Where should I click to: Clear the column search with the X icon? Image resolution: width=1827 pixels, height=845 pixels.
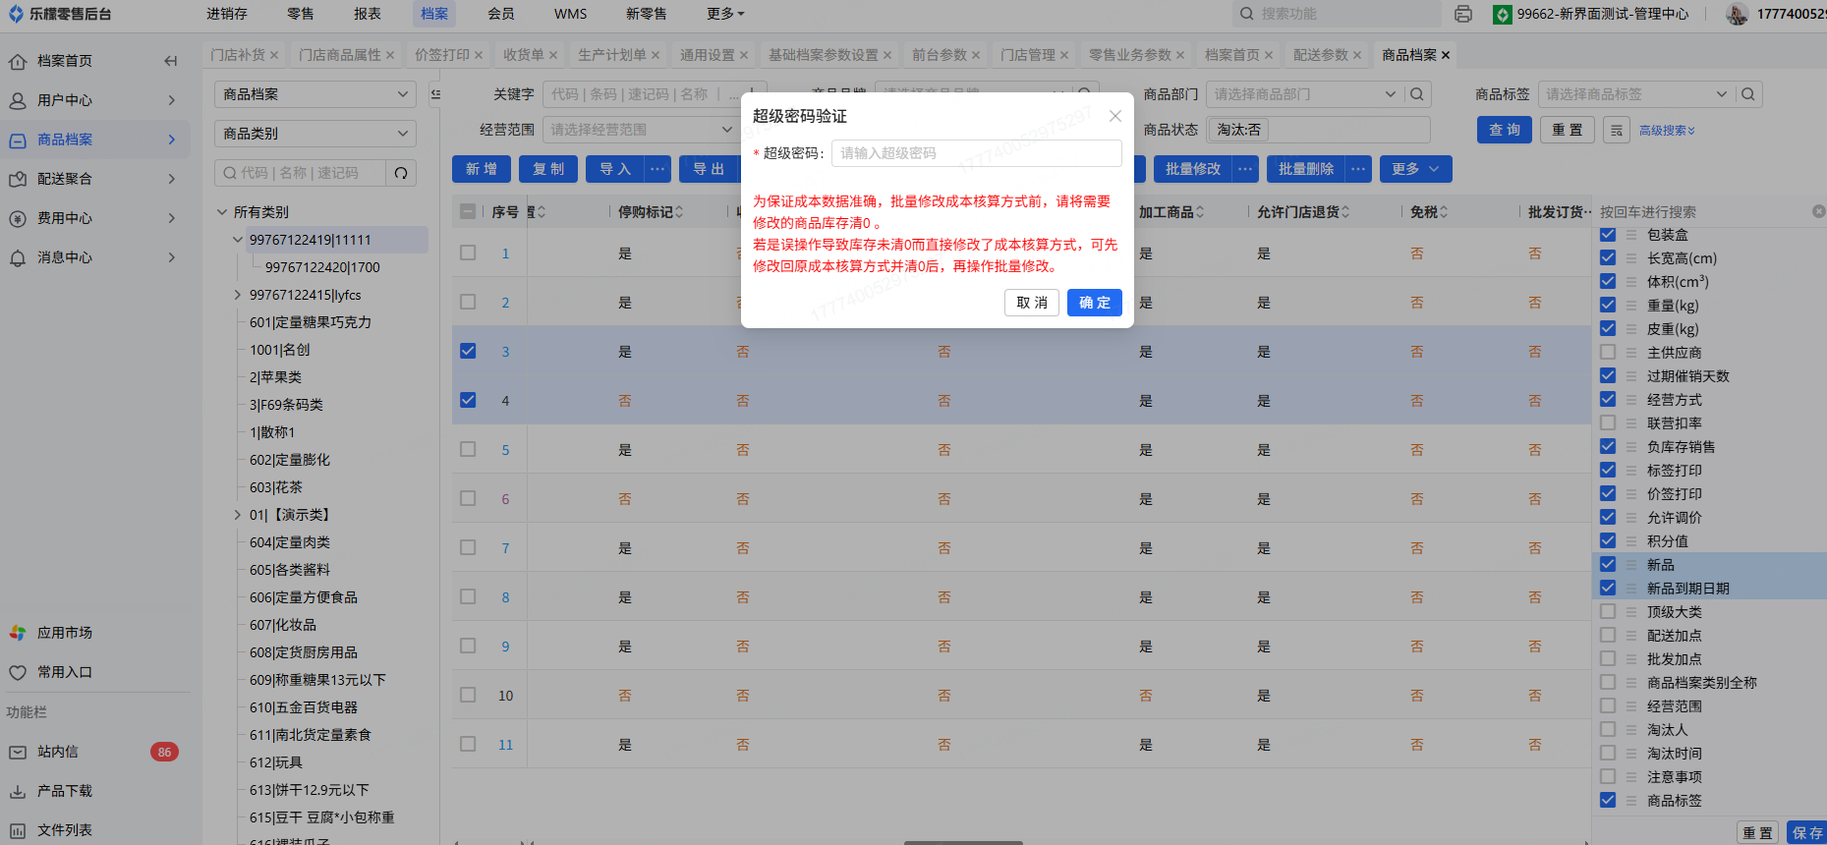click(1818, 211)
